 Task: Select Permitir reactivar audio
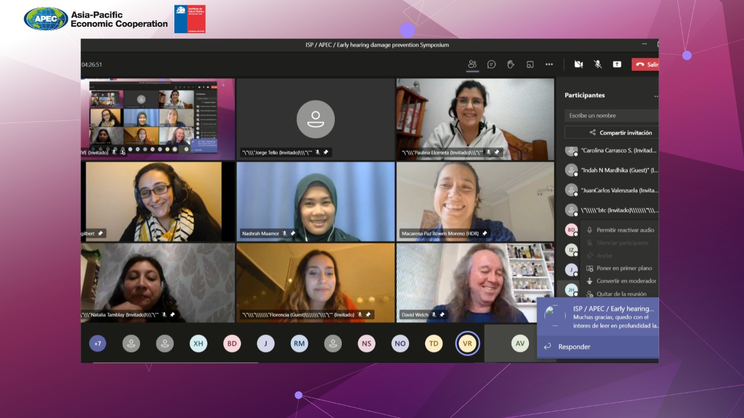coord(625,230)
